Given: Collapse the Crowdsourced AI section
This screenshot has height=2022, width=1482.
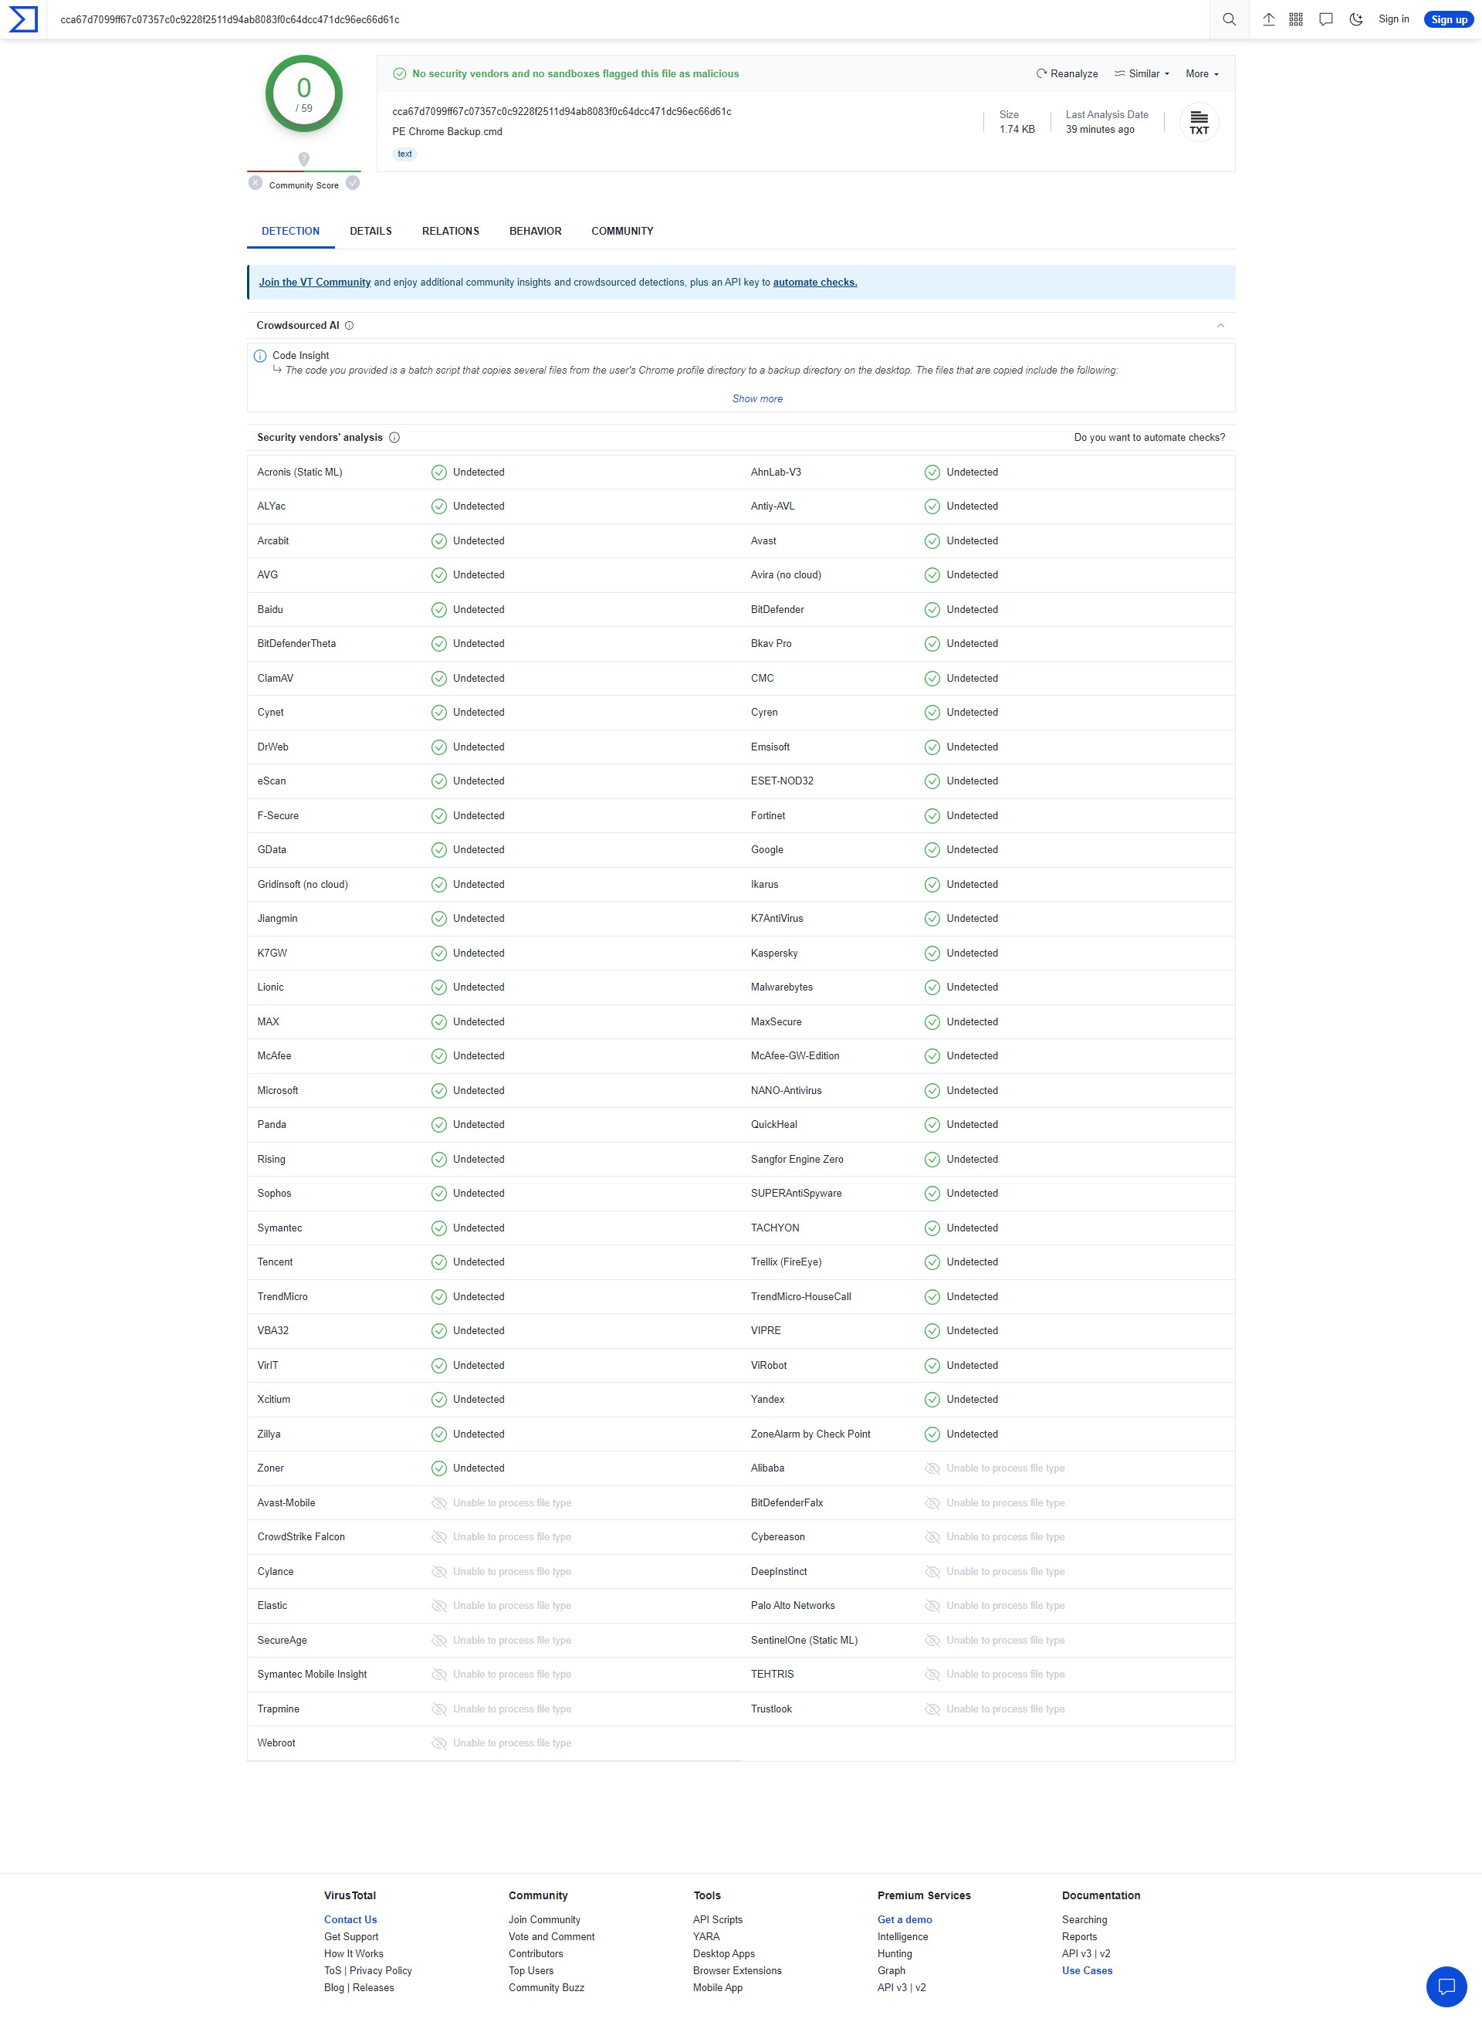Looking at the screenshot, I should 1220,326.
